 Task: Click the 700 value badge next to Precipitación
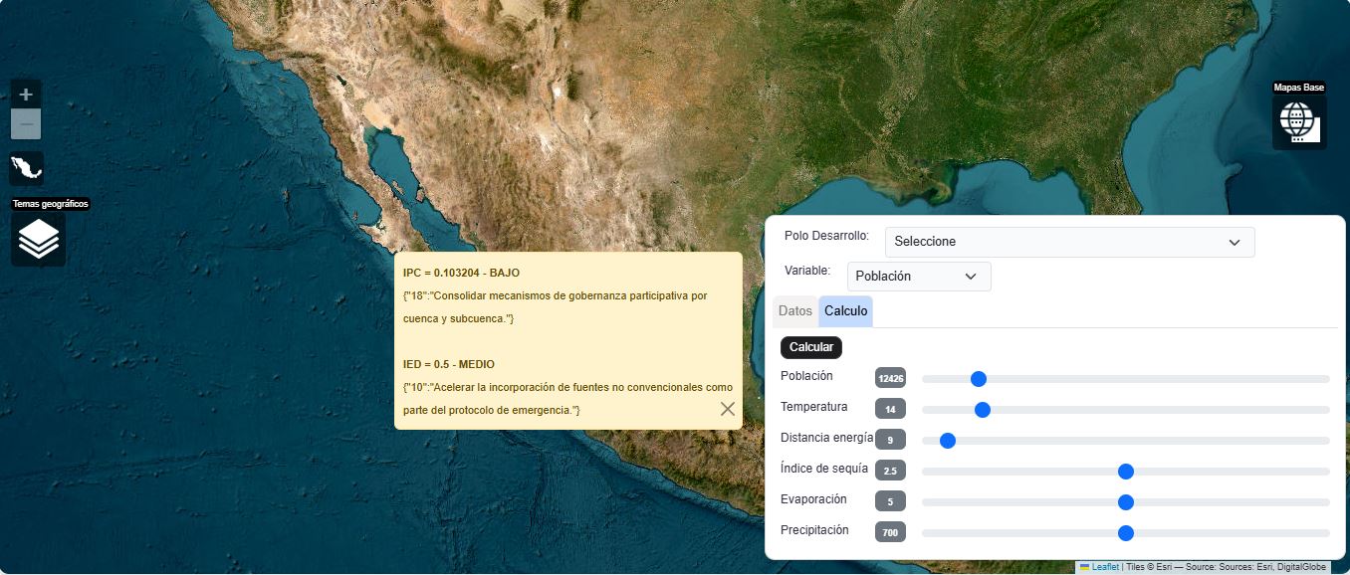[889, 531]
